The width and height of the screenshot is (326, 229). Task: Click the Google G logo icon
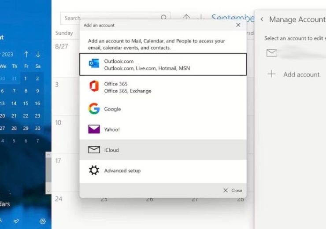[94, 108]
